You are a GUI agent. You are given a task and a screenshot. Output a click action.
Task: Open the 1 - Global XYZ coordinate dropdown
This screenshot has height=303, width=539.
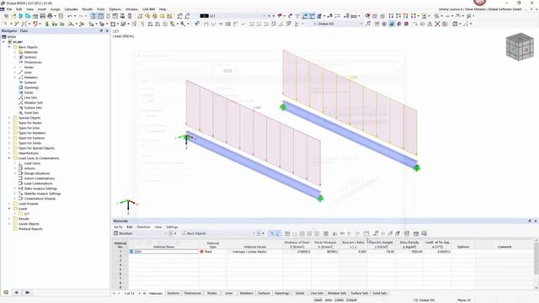tap(361, 24)
